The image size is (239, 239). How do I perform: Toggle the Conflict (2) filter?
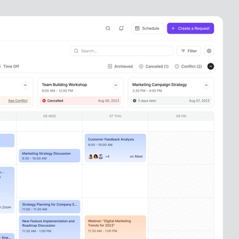click(x=188, y=66)
